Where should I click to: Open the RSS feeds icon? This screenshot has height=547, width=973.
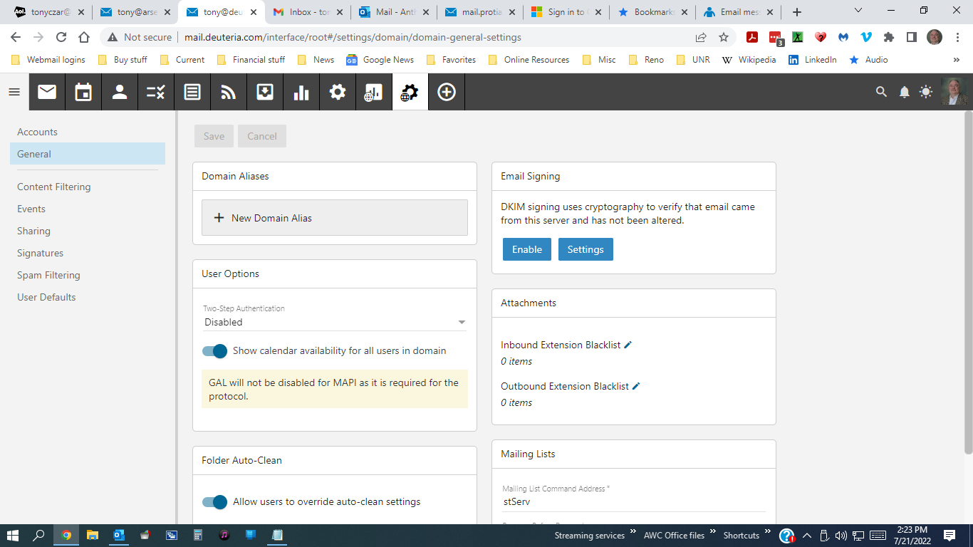(x=229, y=92)
